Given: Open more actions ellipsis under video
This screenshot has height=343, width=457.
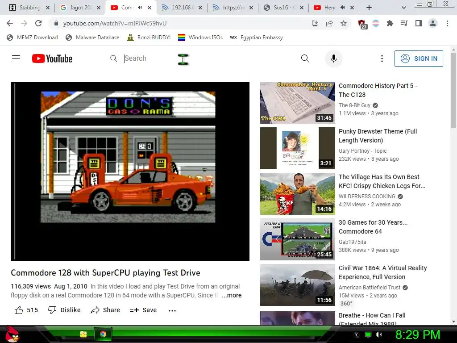Looking at the screenshot, I should [x=172, y=311].
